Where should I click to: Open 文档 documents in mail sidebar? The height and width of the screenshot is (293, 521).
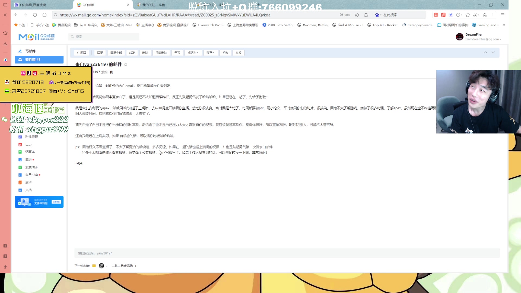(28, 190)
